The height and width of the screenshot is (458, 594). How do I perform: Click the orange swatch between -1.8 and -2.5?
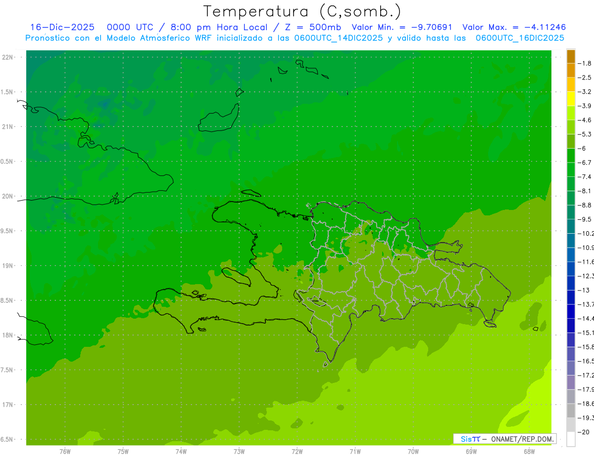pos(571,71)
